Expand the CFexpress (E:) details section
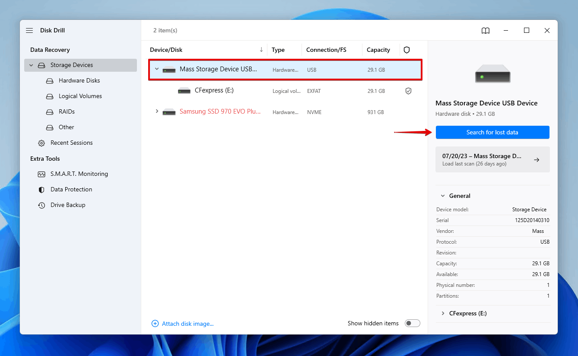This screenshot has width=578, height=356. [442, 313]
